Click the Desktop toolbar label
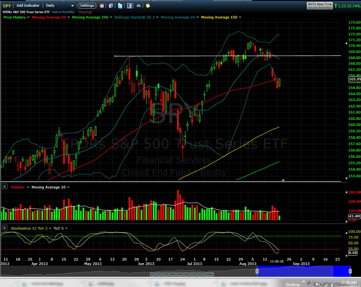Screen dimensions: 361x287 point(293,285)
